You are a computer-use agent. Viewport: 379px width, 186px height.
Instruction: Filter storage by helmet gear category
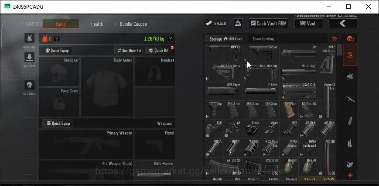point(350,77)
